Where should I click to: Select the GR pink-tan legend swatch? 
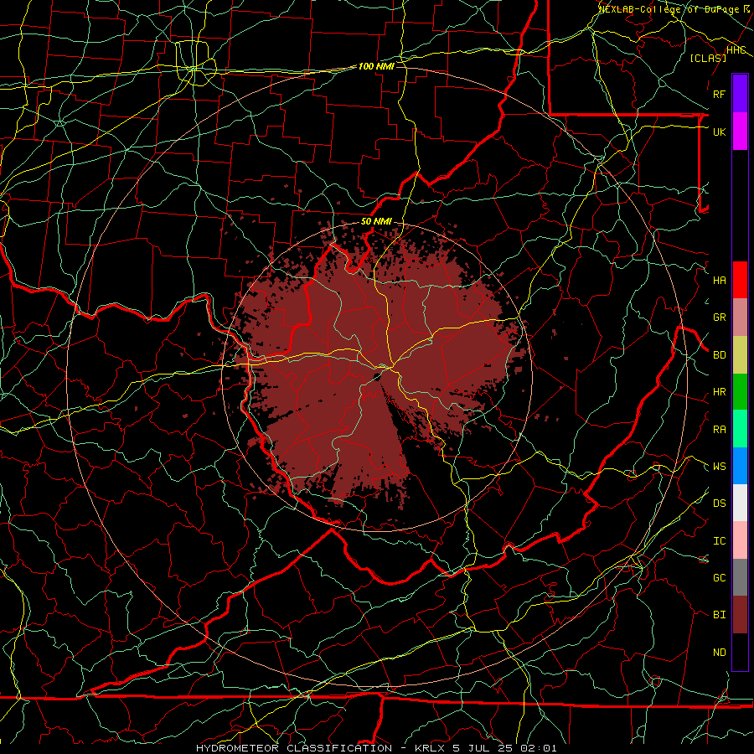pyautogui.click(x=740, y=318)
